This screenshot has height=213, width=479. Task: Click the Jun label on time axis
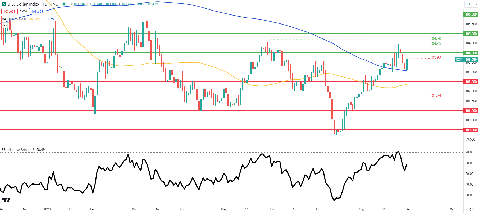point(272,209)
